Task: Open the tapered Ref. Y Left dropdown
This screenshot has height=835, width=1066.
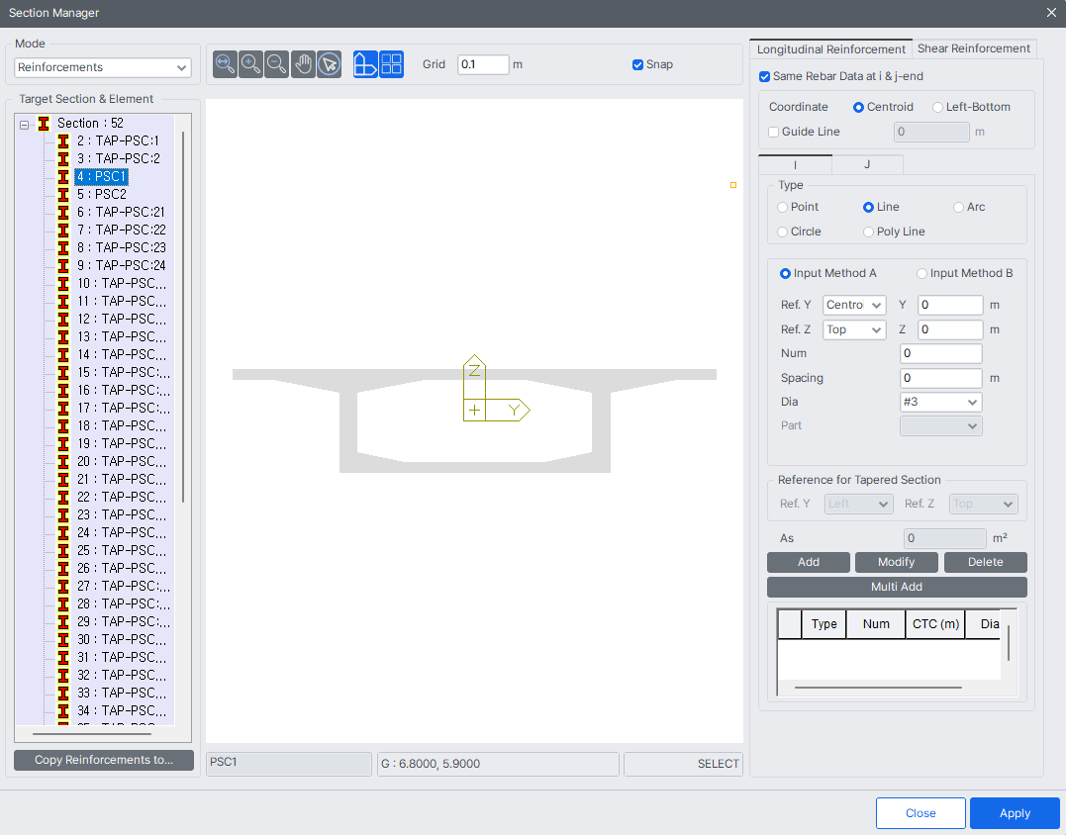Action: pos(859,505)
